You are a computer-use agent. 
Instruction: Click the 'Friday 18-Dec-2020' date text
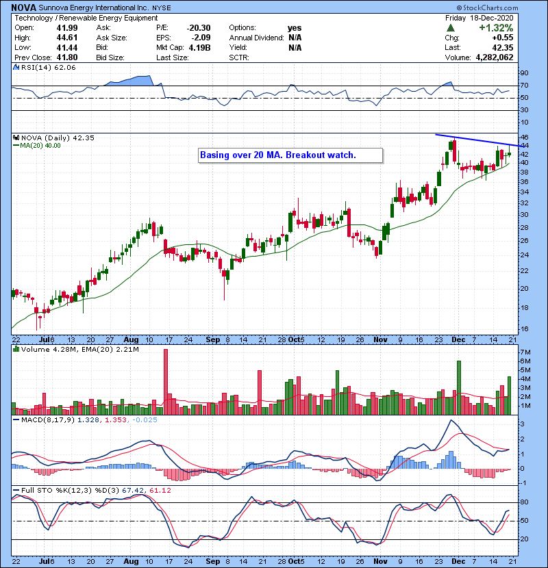tap(479, 18)
